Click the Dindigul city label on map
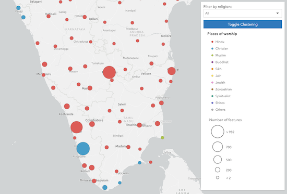The height and width of the screenshot is (194, 287). click(x=118, y=136)
